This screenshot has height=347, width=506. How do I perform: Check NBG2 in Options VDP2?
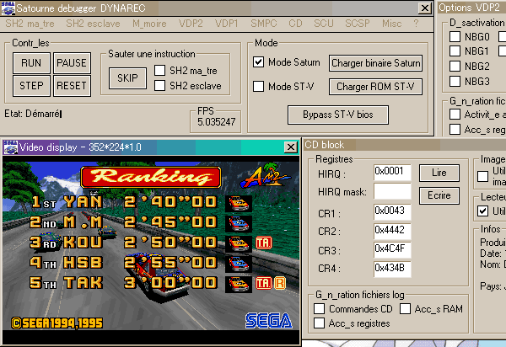pos(455,66)
